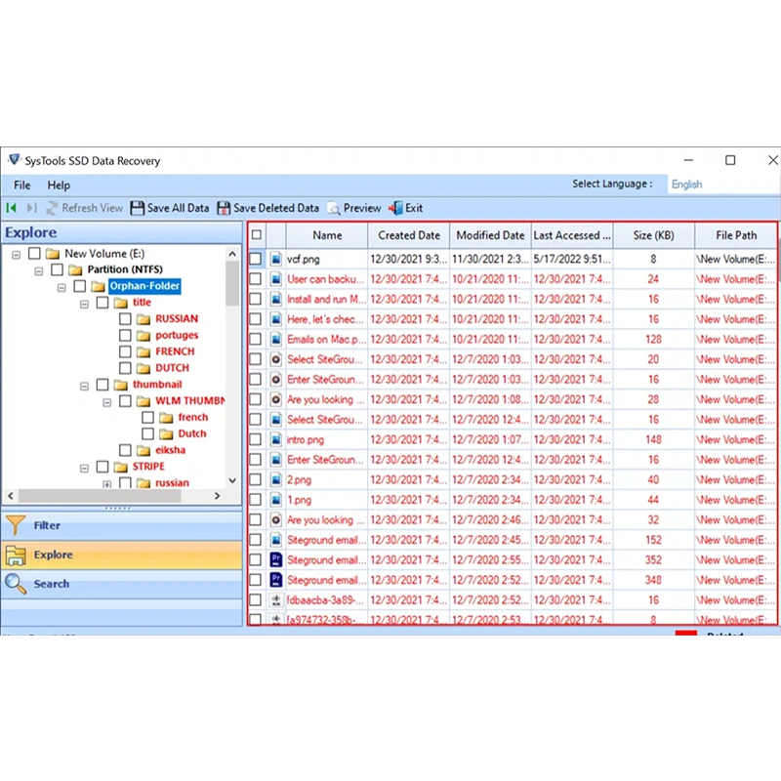Collapse the New Volume (E:) node

[16, 255]
